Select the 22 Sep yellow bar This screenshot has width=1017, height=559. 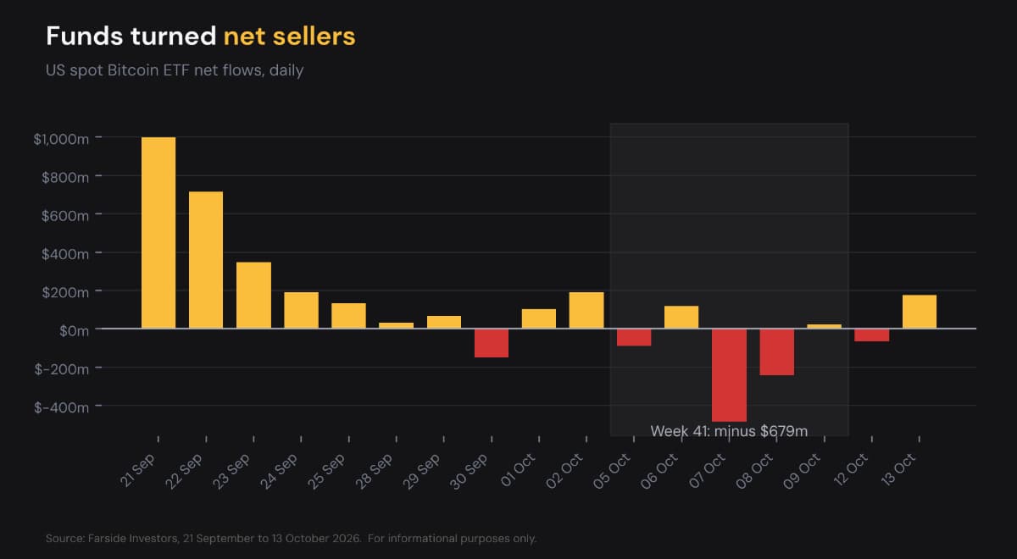[206, 260]
